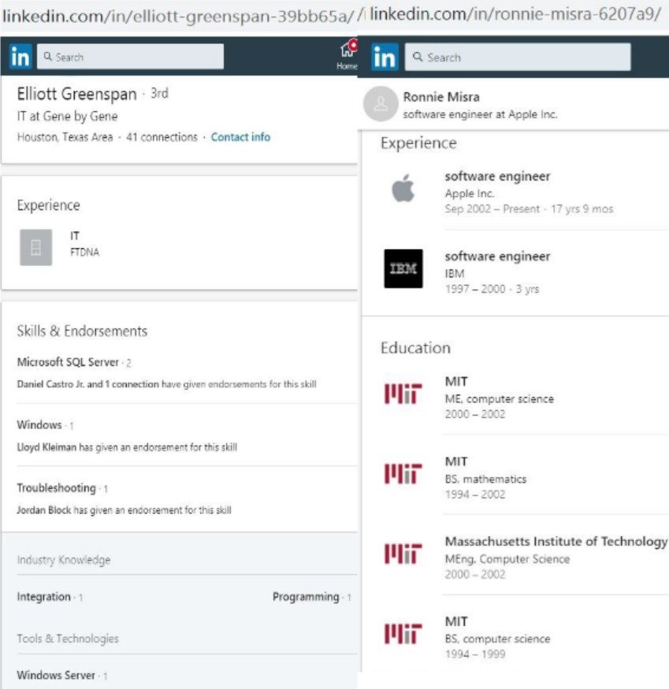Select the Windows skill endorsed by Lloyd Kleiman
Image resolution: width=669 pixels, height=689 pixels.
point(39,425)
